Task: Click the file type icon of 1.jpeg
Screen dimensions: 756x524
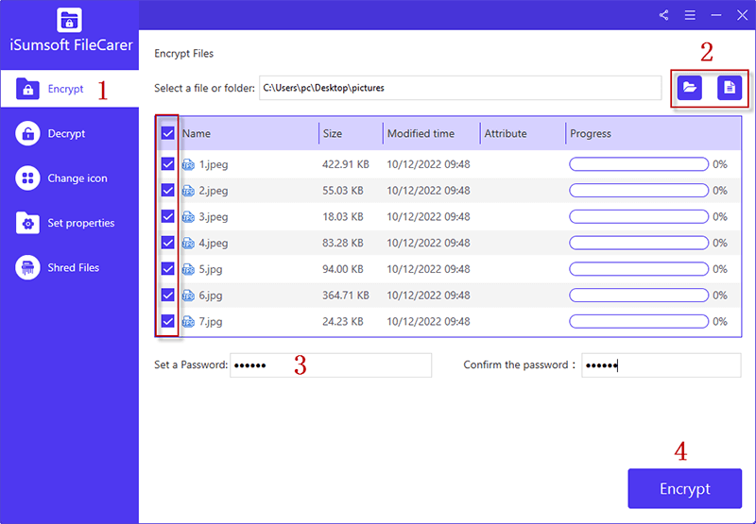Action: coord(188,164)
